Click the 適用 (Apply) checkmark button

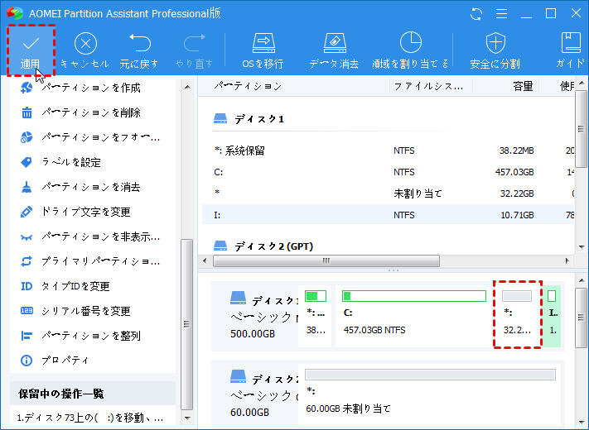click(31, 50)
